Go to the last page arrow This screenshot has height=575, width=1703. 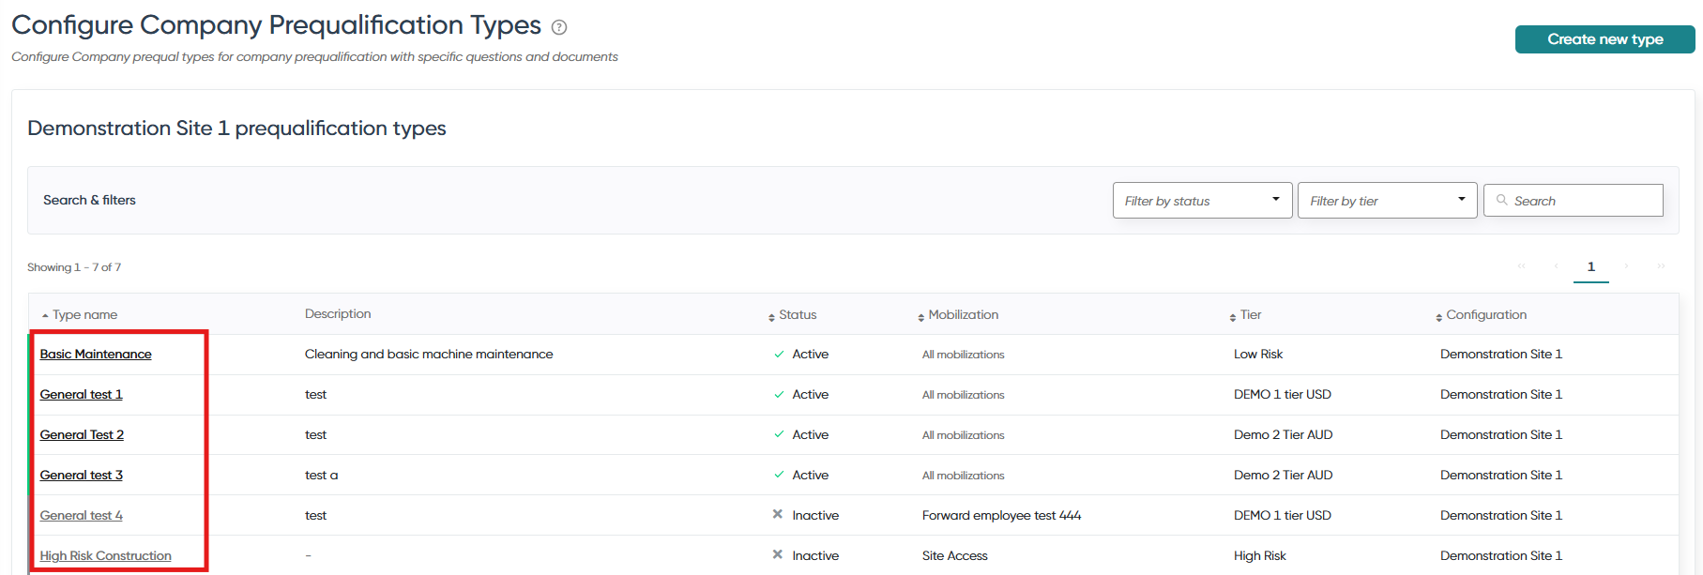pyautogui.click(x=1661, y=266)
